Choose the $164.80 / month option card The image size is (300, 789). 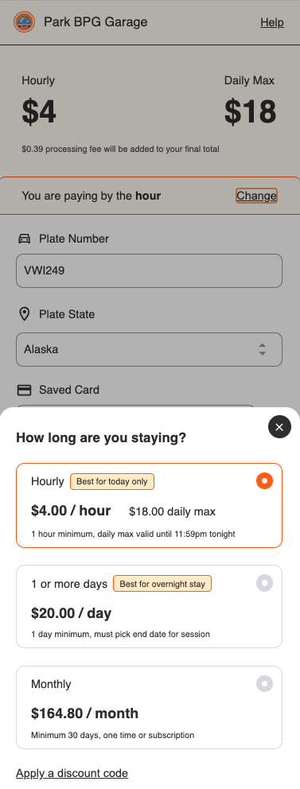click(x=149, y=708)
